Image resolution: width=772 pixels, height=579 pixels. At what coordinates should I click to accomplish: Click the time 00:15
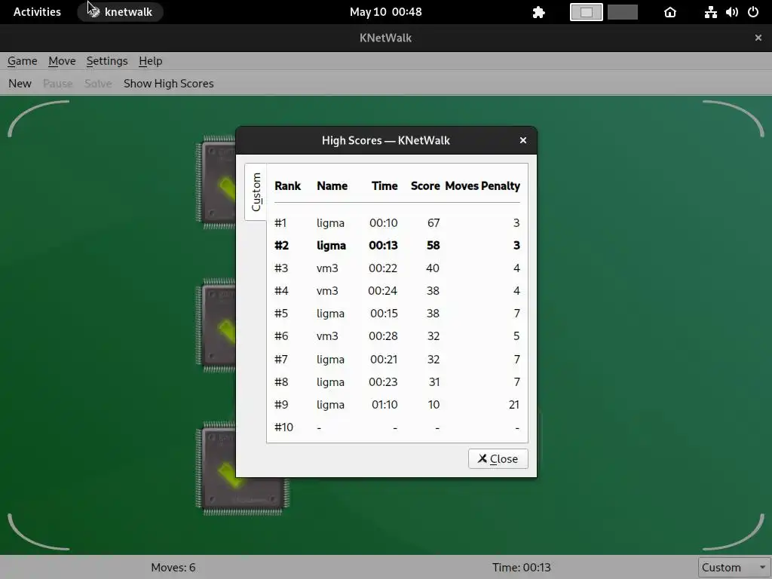point(384,314)
